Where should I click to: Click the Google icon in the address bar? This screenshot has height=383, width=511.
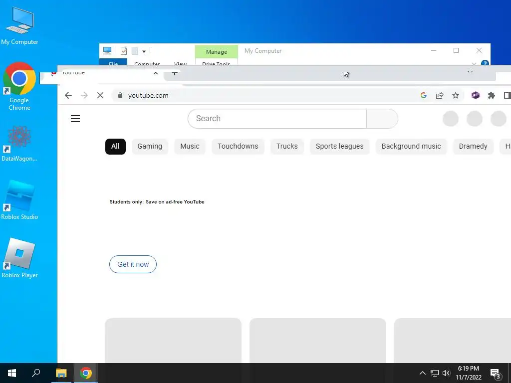tap(423, 95)
